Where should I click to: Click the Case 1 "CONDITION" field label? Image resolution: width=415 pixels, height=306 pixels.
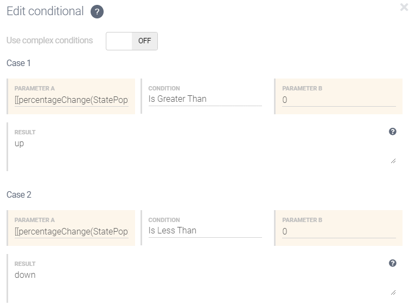(164, 88)
